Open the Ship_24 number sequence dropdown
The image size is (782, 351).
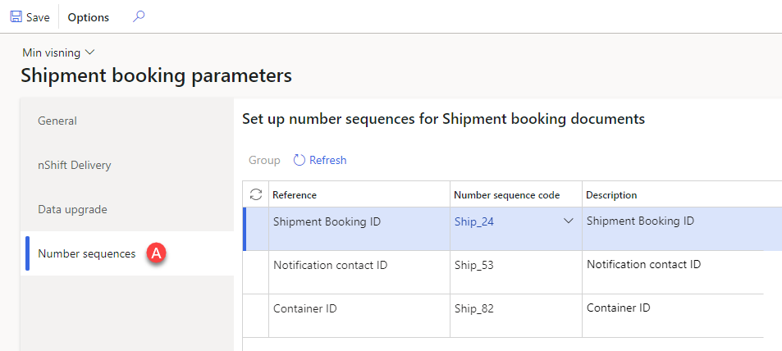(x=568, y=222)
